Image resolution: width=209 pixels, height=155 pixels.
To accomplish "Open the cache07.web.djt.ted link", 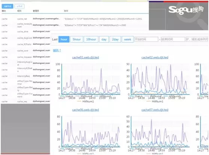I will pos(155,110).
